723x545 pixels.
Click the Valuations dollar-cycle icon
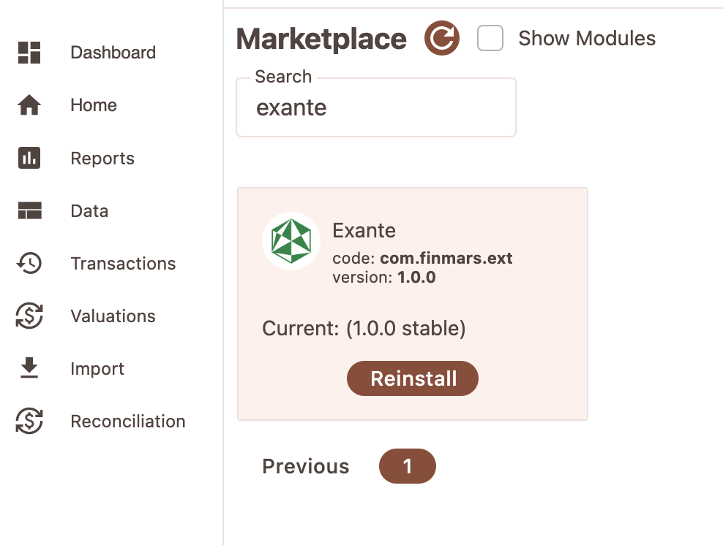coord(29,316)
